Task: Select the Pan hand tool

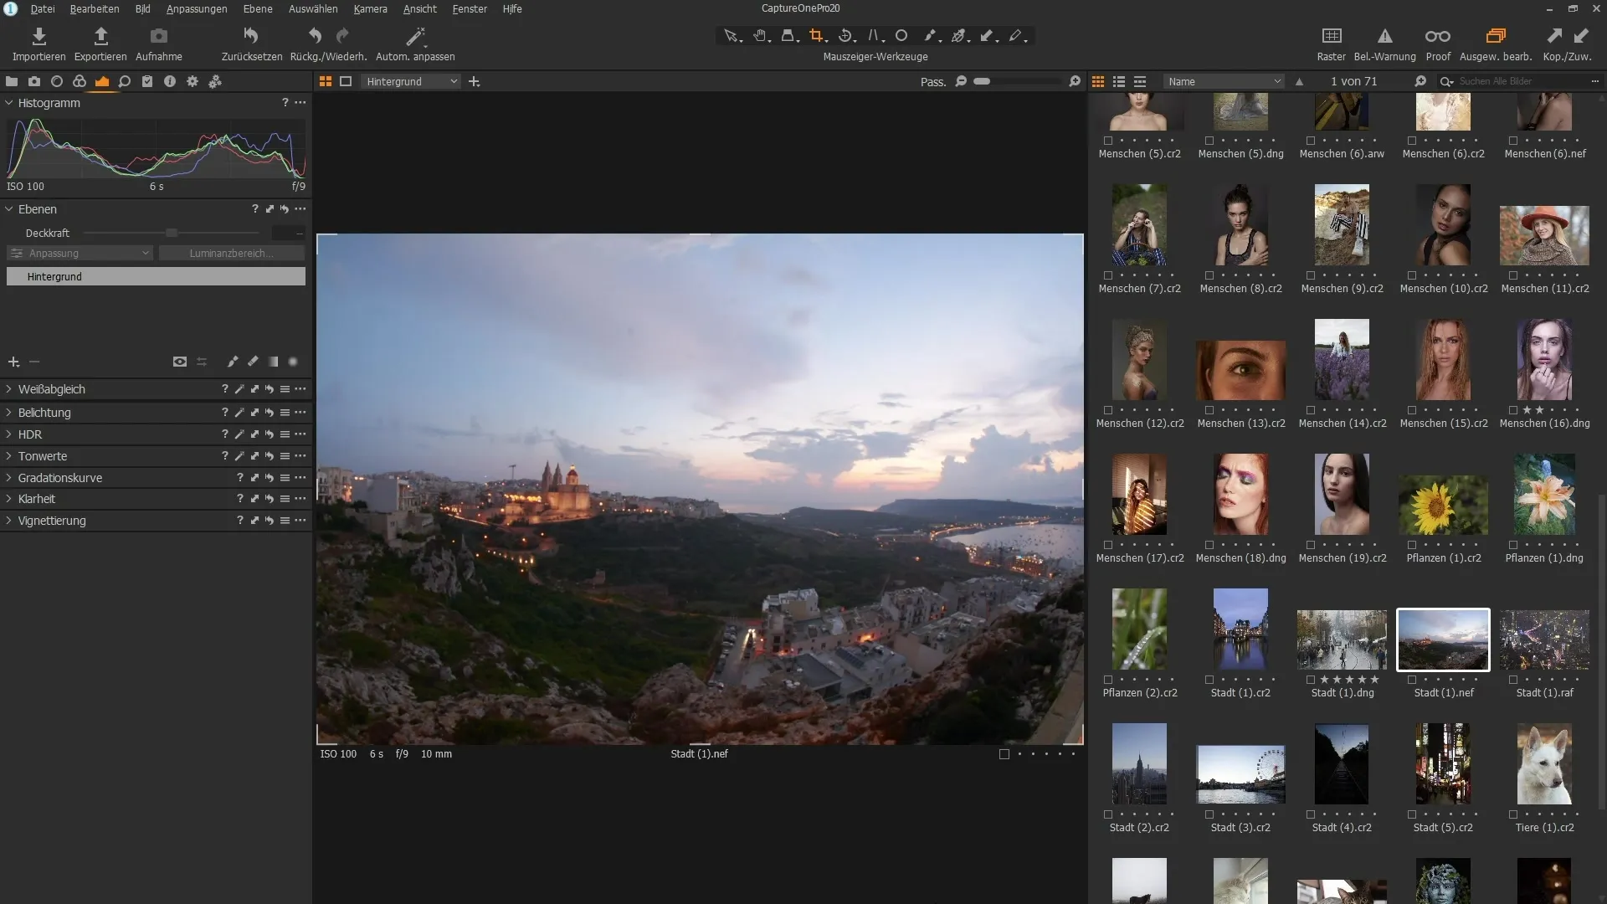Action: click(x=760, y=36)
